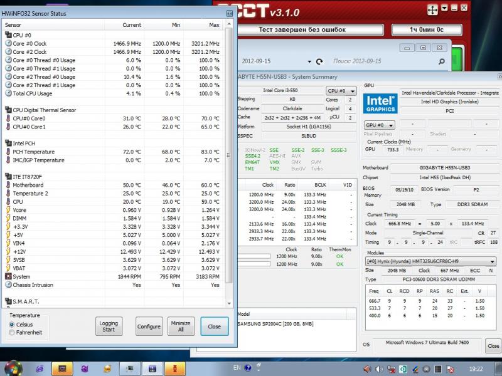Click the lightning bolt icon next to Vcore
The width and height of the screenshot is (502, 376).
(8, 210)
